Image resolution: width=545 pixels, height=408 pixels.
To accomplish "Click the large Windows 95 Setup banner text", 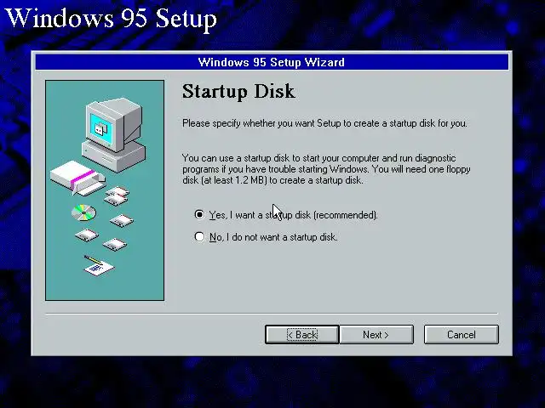I will 112,18.
